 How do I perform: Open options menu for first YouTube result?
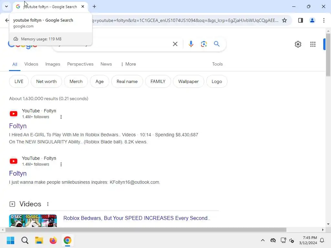[61, 117]
